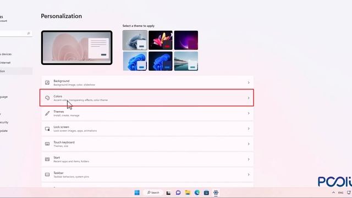Click the Lock screen icon
Screen dimensions: 352x198
pyautogui.click(x=47, y=129)
